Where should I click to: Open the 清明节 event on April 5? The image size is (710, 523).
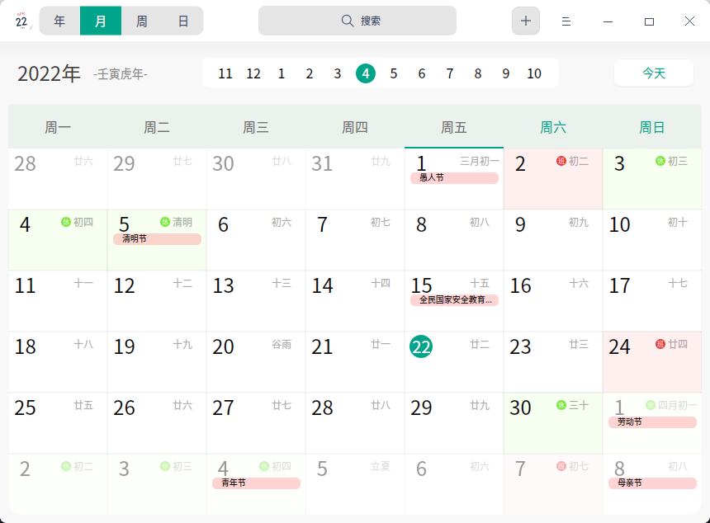(x=157, y=239)
